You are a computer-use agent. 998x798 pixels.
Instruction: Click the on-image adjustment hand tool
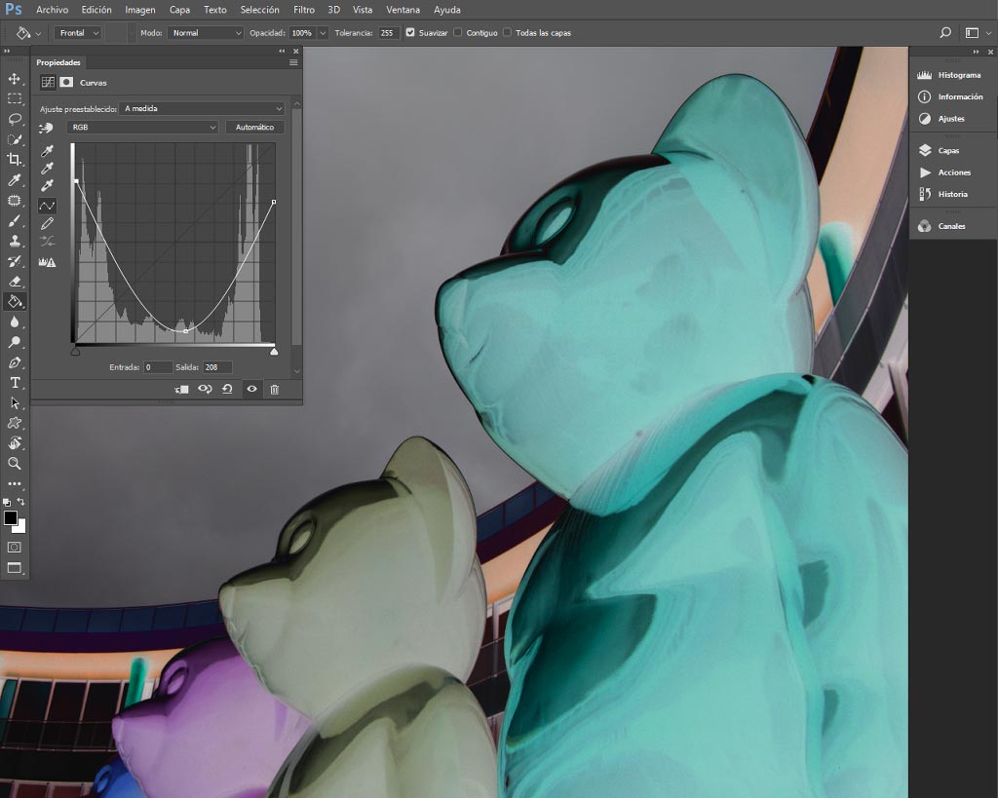click(46, 128)
